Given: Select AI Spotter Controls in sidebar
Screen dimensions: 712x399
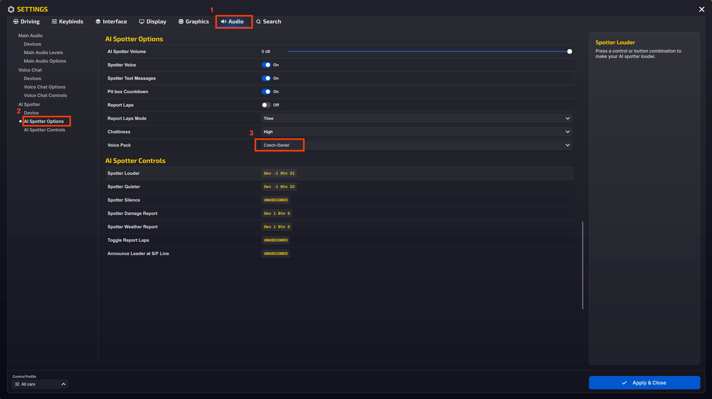Looking at the screenshot, I should tap(45, 130).
